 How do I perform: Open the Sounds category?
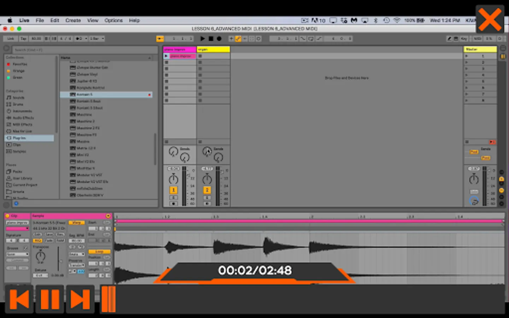(x=18, y=98)
